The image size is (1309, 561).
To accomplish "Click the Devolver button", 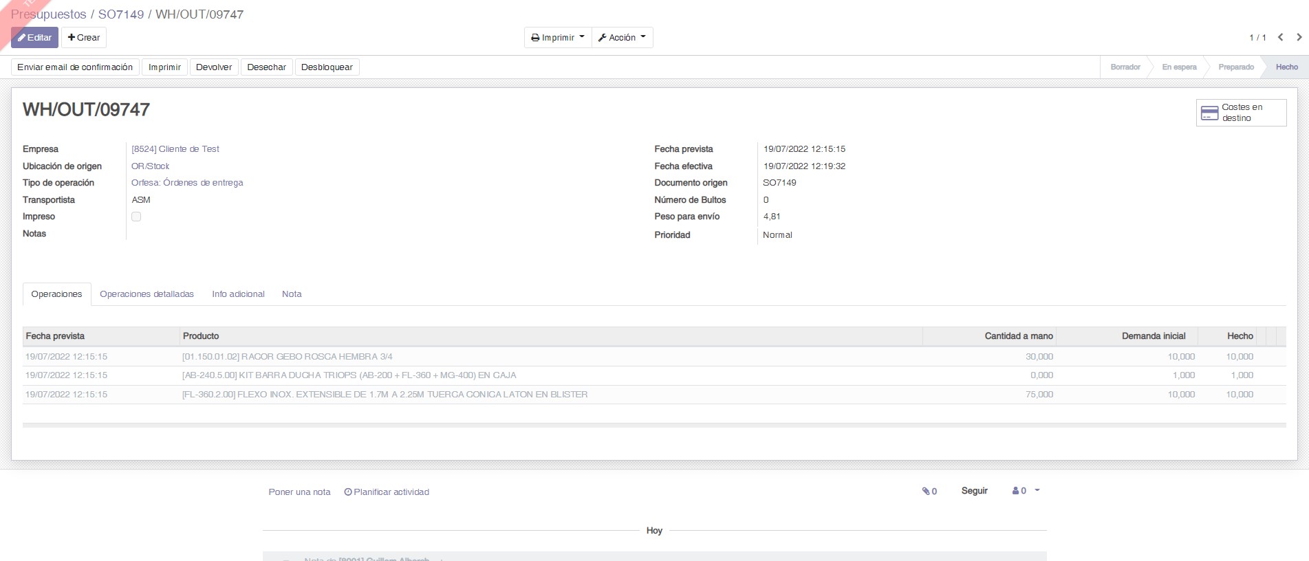I will pyautogui.click(x=214, y=67).
